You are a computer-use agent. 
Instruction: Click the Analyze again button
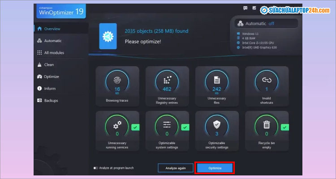click(176, 168)
